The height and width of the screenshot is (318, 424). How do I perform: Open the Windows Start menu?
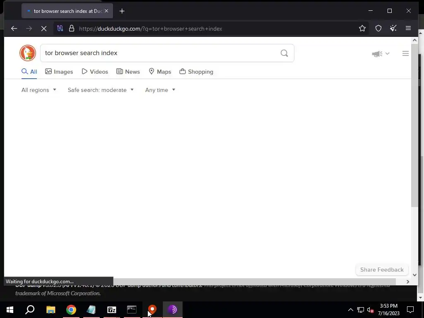pyautogui.click(x=10, y=310)
